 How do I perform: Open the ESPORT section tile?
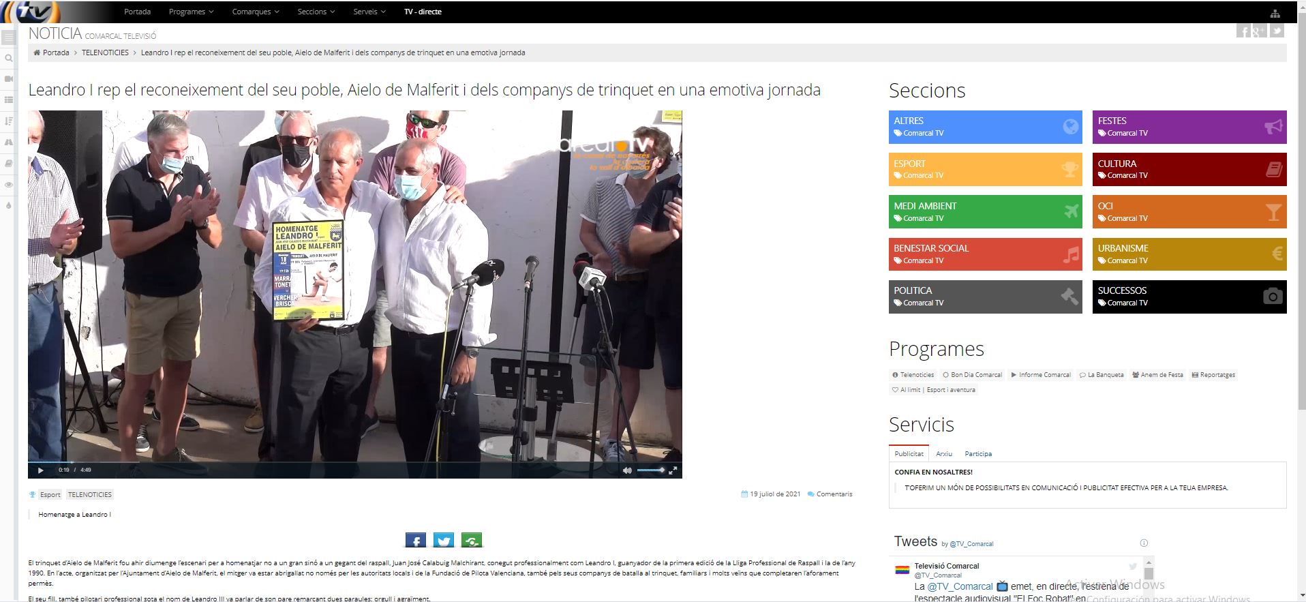coord(984,169)
